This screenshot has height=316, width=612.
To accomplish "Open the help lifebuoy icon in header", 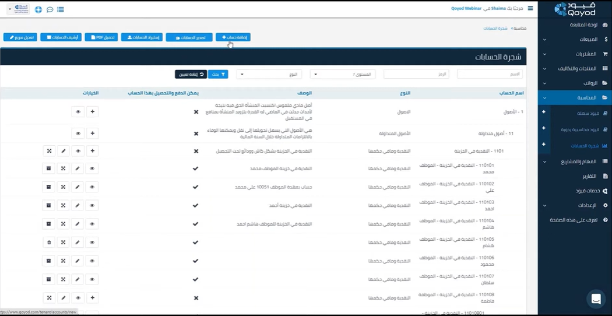I will pyautogui.click(x=38, y=9).
